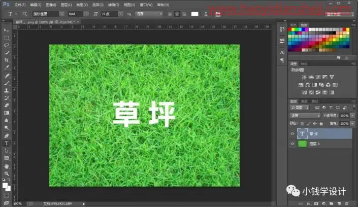Select the Eyedropper tool

pyautogui.click(x=7, y=68)
